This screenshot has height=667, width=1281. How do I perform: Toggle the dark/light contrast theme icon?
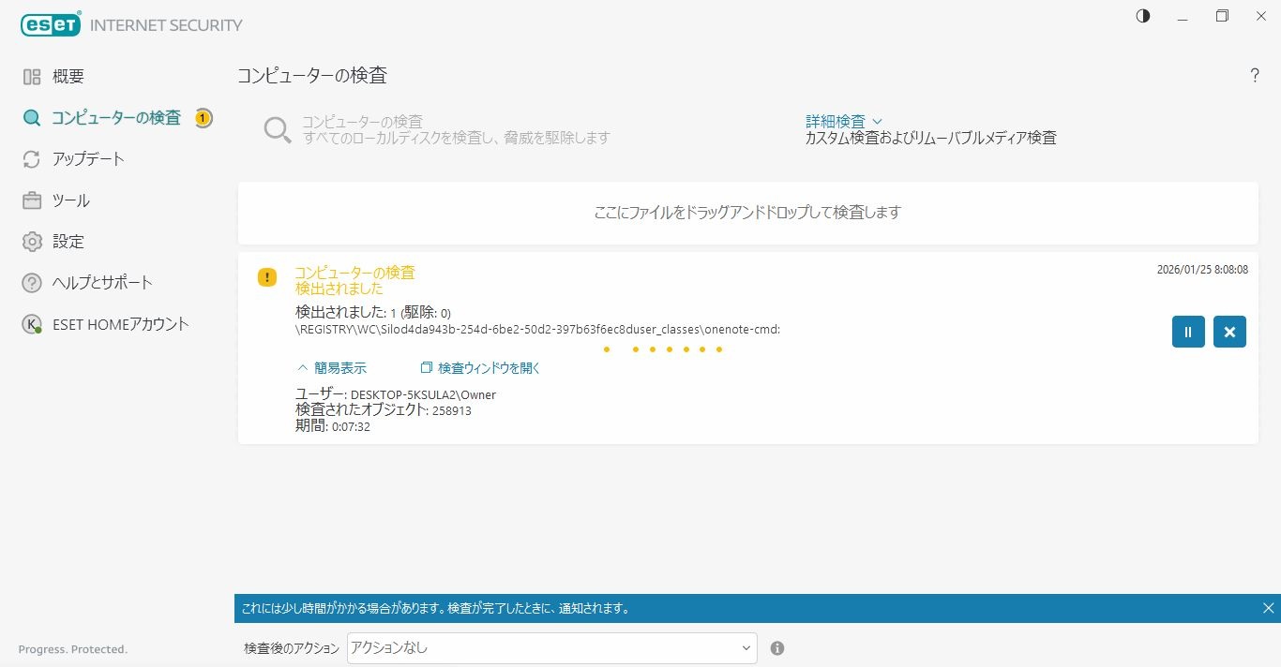pos(1142,17)
